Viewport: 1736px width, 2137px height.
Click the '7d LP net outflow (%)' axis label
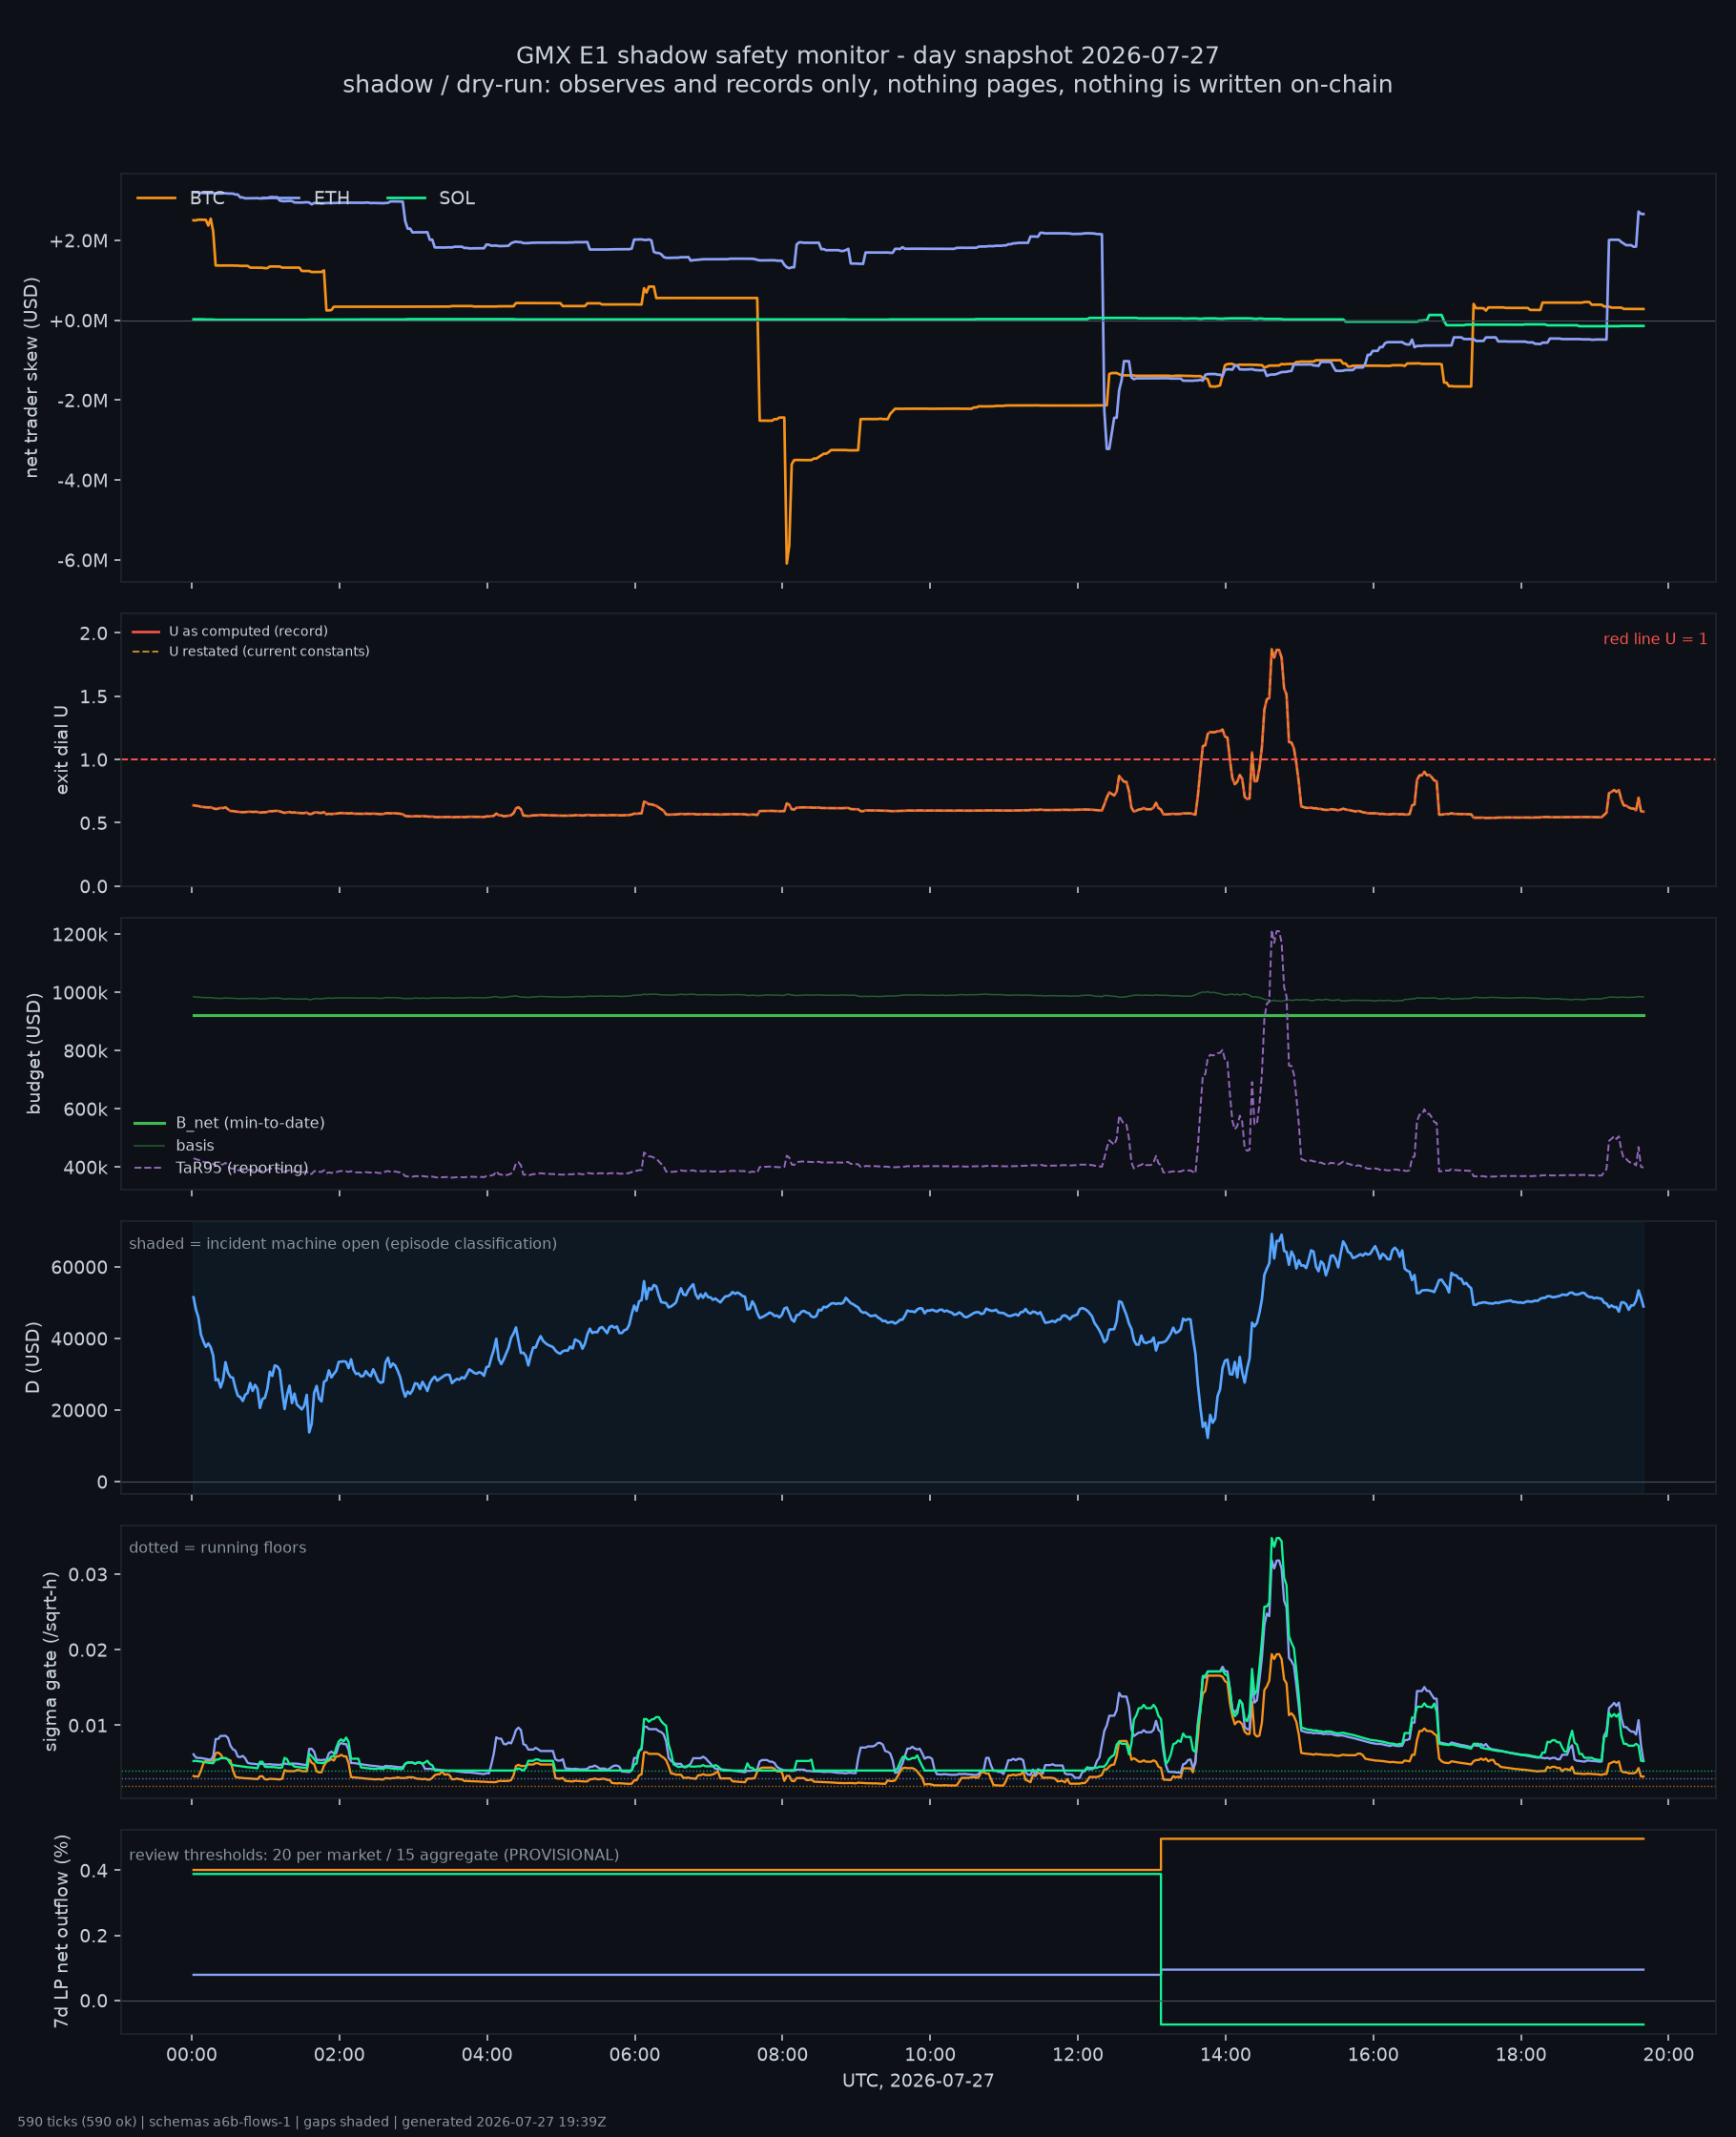point(62,1932)
